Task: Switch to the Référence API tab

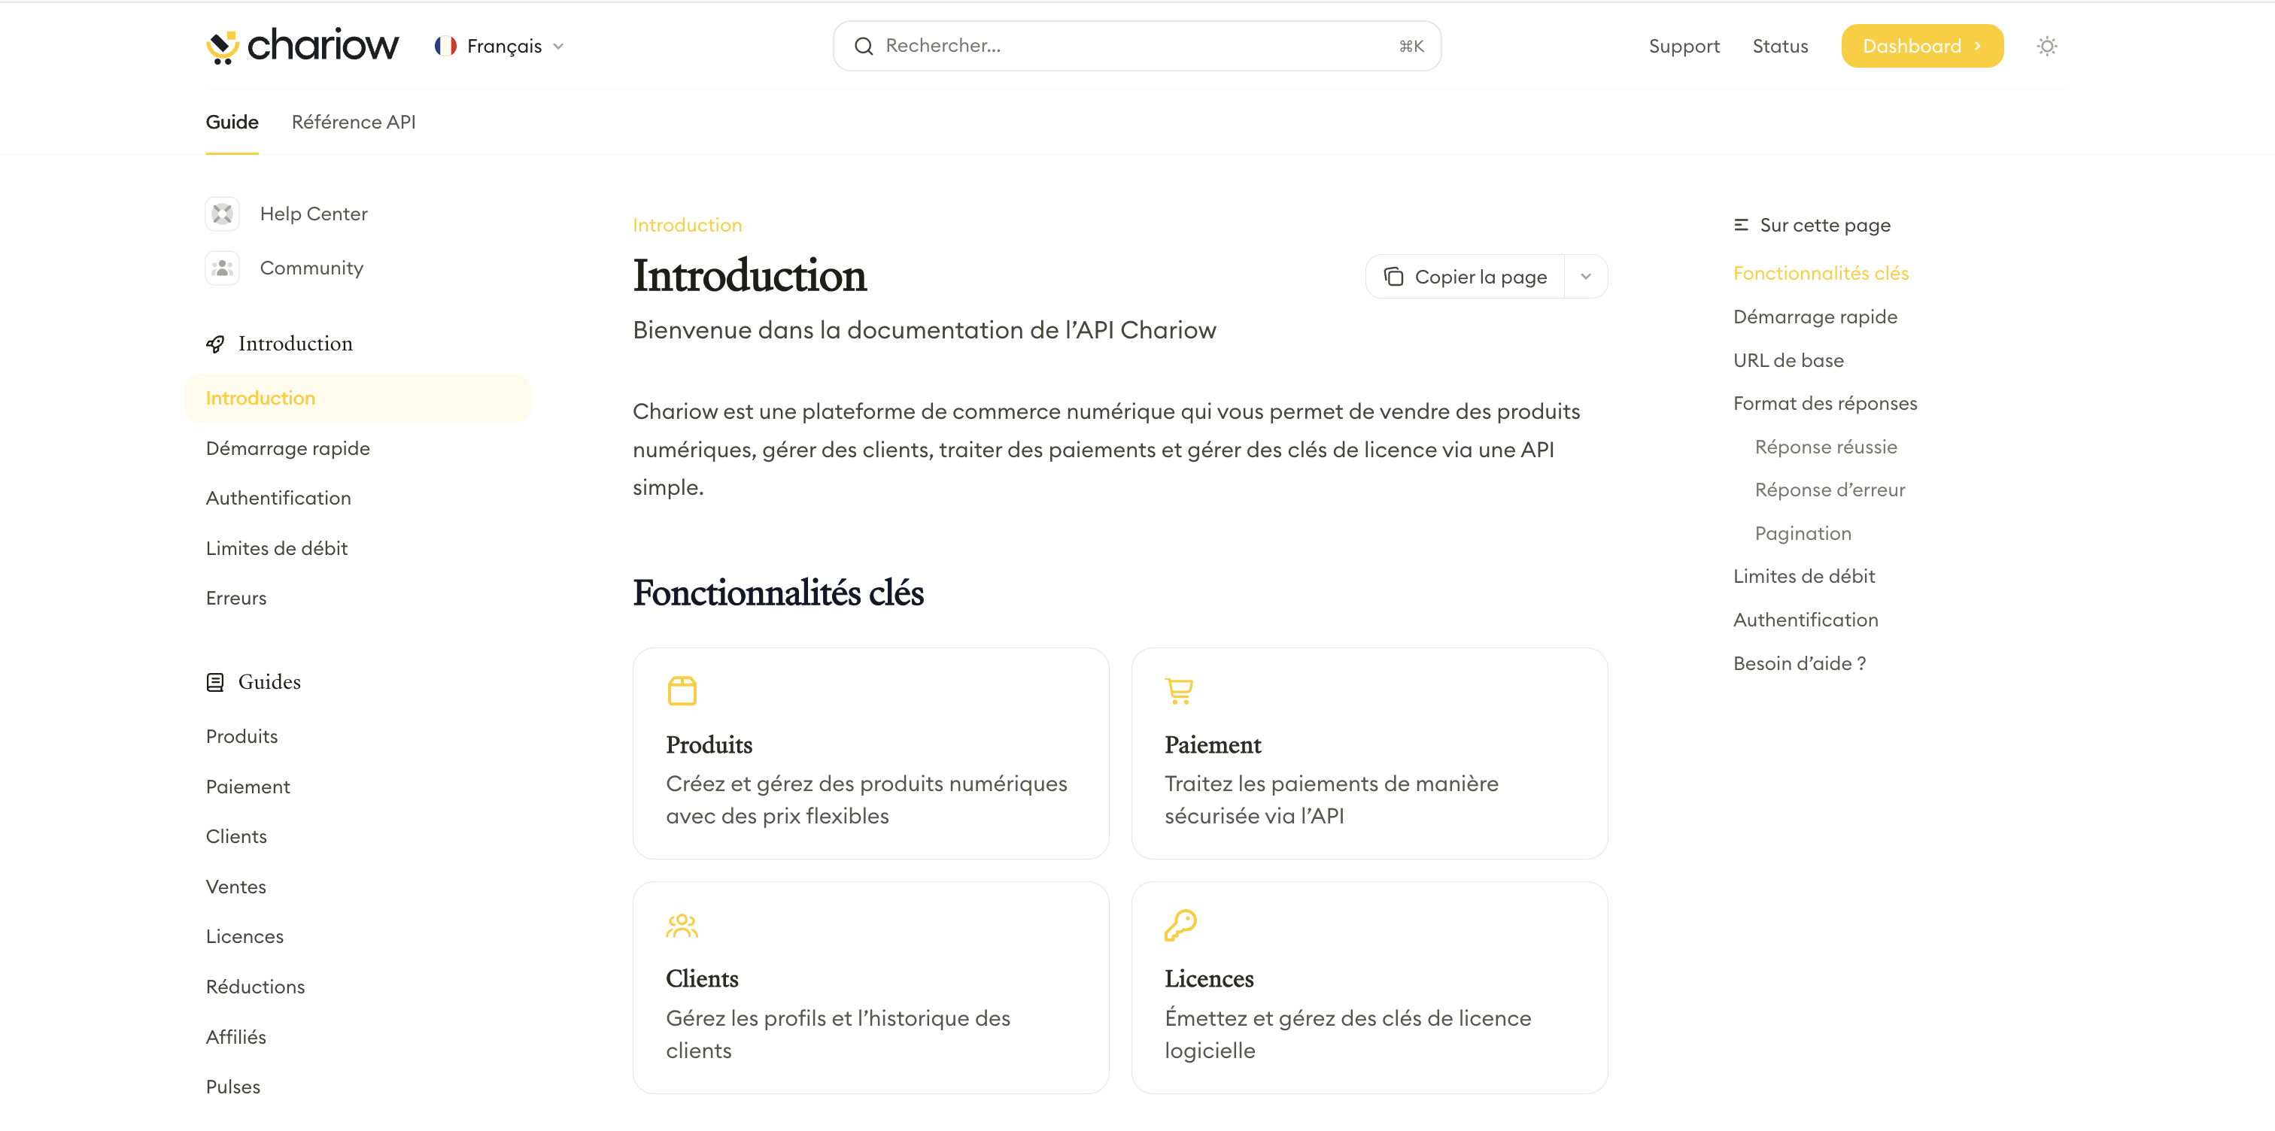Action: pyautogui.click(x=354, y=122)
